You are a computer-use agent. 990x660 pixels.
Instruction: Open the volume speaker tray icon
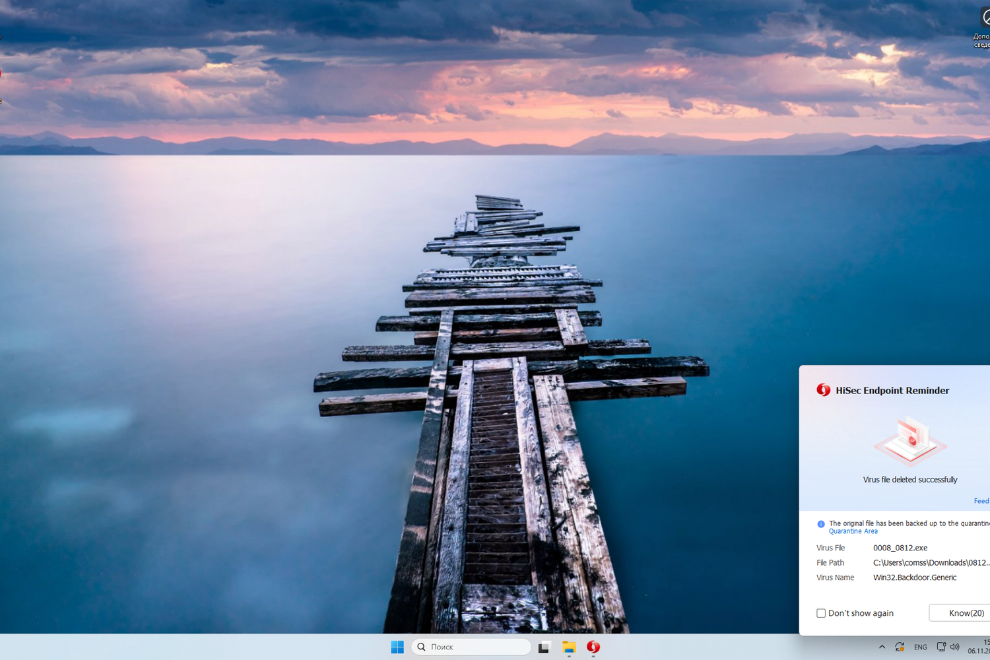954,647
